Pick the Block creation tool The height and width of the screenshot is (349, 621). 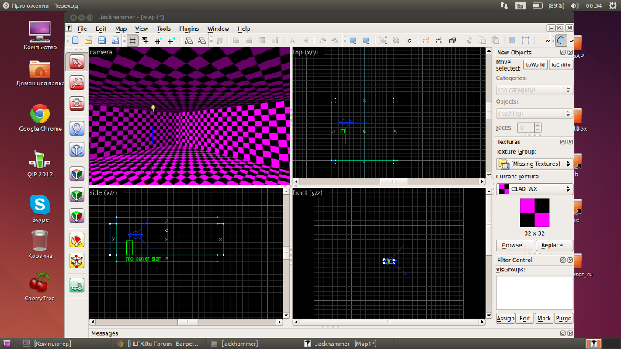tap(77, 150)
